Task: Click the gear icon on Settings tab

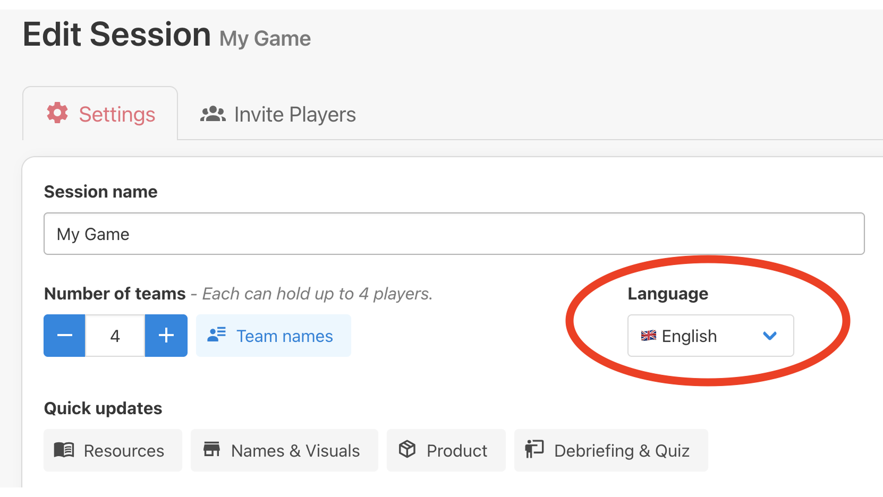Action: 57,113
